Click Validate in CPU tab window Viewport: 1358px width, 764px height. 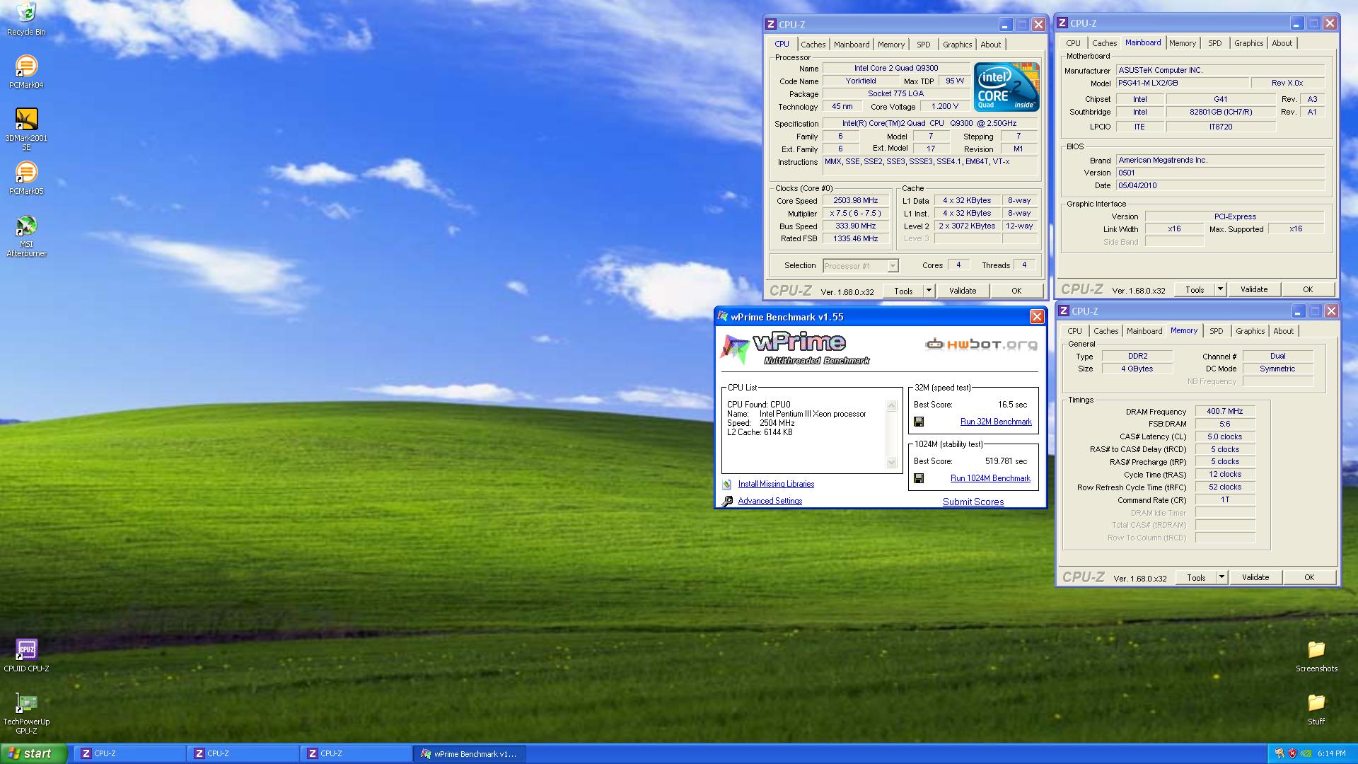pyautogui.click(x=962, y=291)
